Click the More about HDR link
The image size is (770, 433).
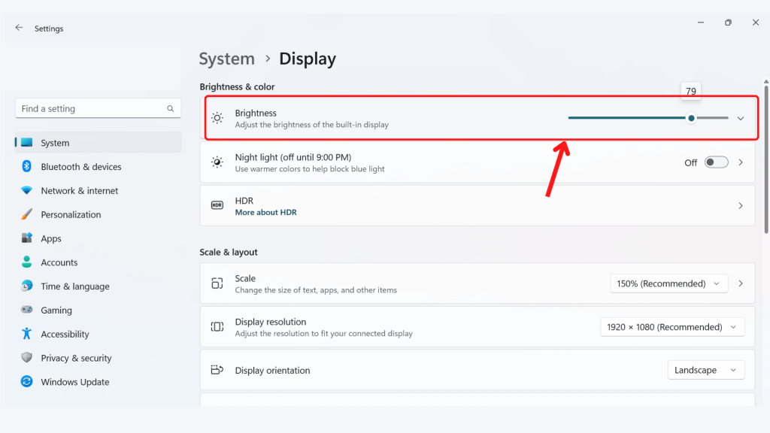click(265, 213)
